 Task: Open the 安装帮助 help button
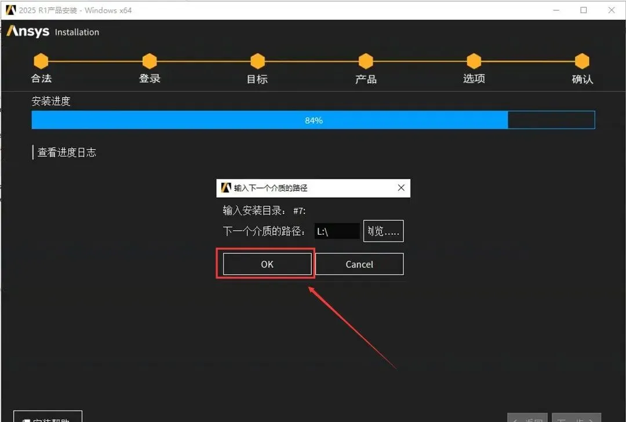tap(48, 416)
